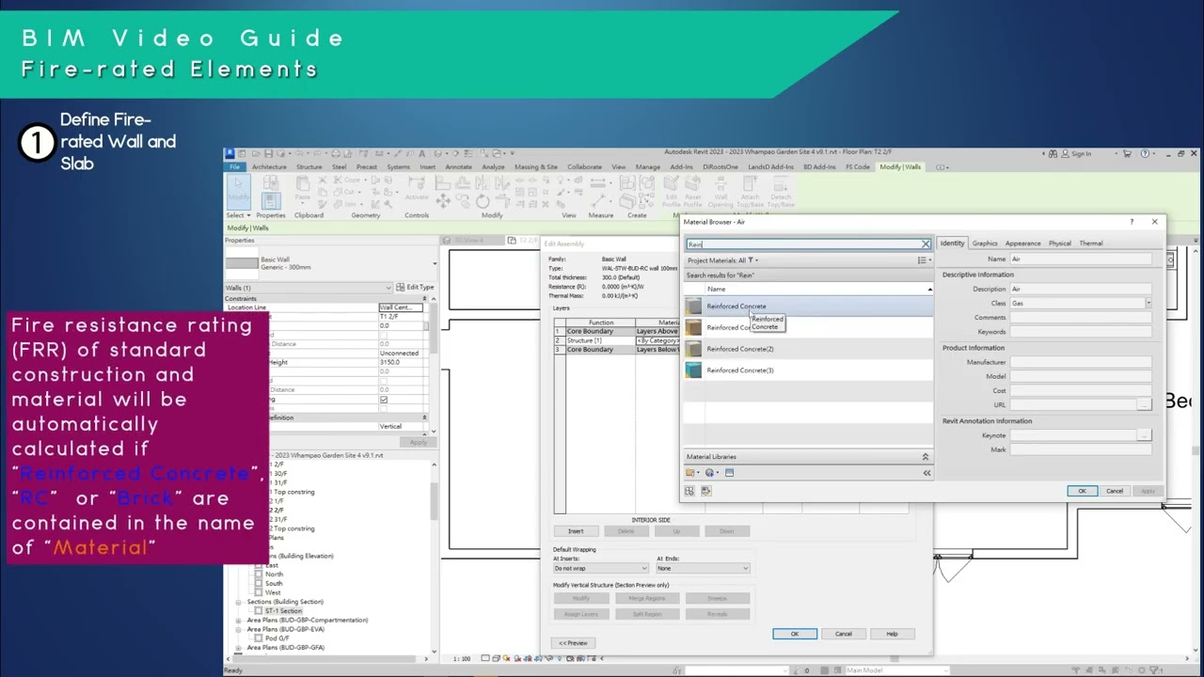
Task: Switch to the Physical tab
Action: pyautogui.click(x=1060, y=244)
